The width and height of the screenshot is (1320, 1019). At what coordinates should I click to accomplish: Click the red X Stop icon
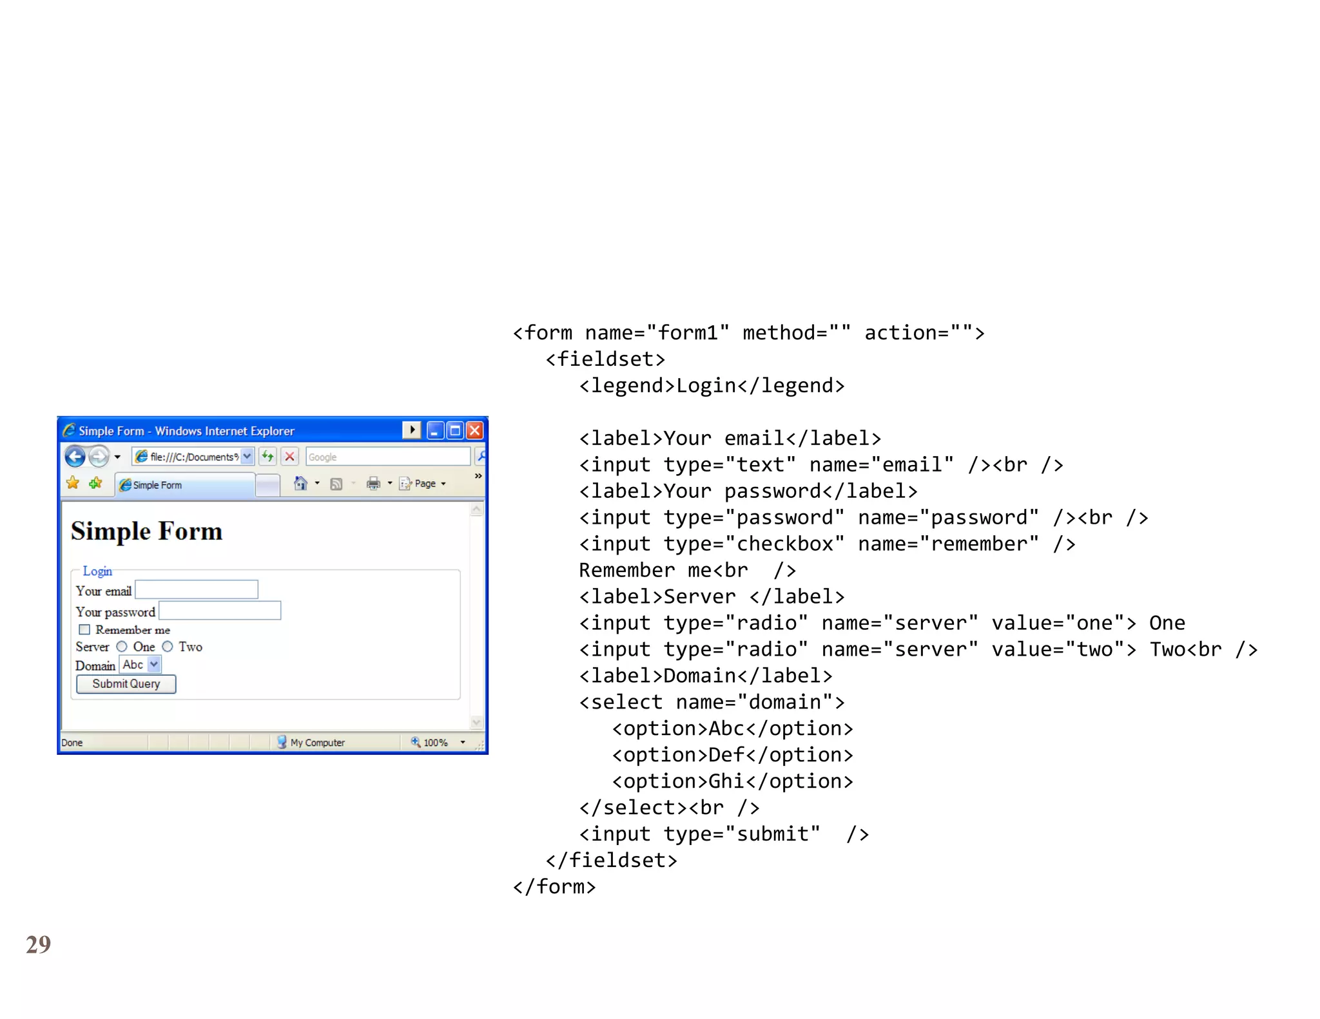[290, 457]
